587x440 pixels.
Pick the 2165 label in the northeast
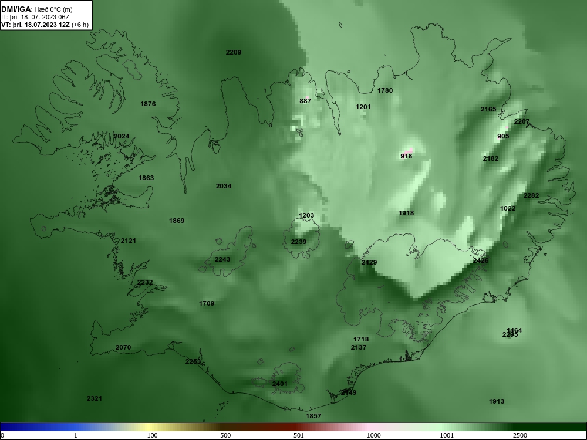488,109
